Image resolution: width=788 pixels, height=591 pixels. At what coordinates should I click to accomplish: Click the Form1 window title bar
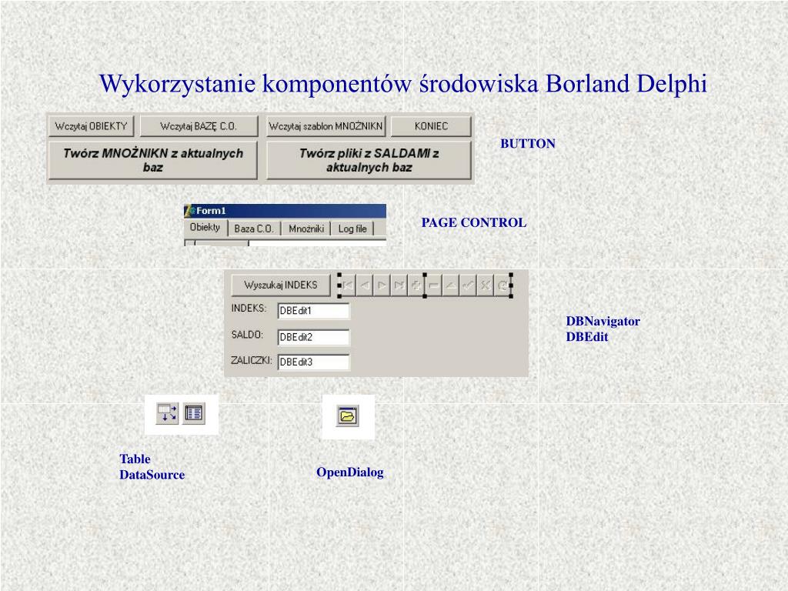285,211
